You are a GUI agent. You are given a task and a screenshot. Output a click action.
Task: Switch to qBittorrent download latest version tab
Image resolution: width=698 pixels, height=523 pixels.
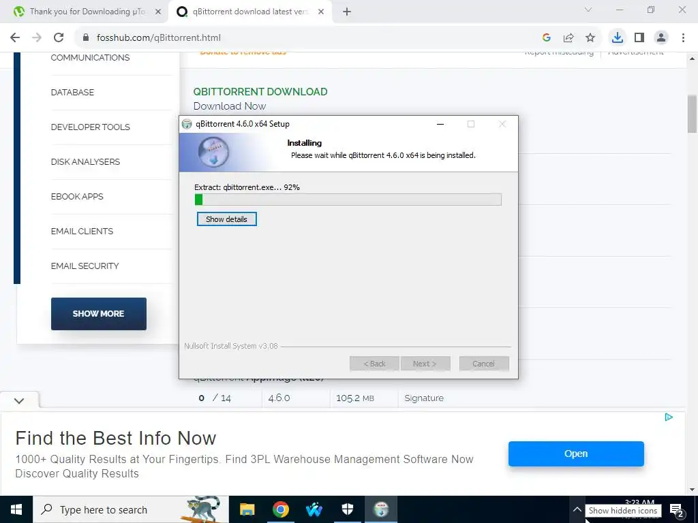pyautogui.click(x=249, y=12)
